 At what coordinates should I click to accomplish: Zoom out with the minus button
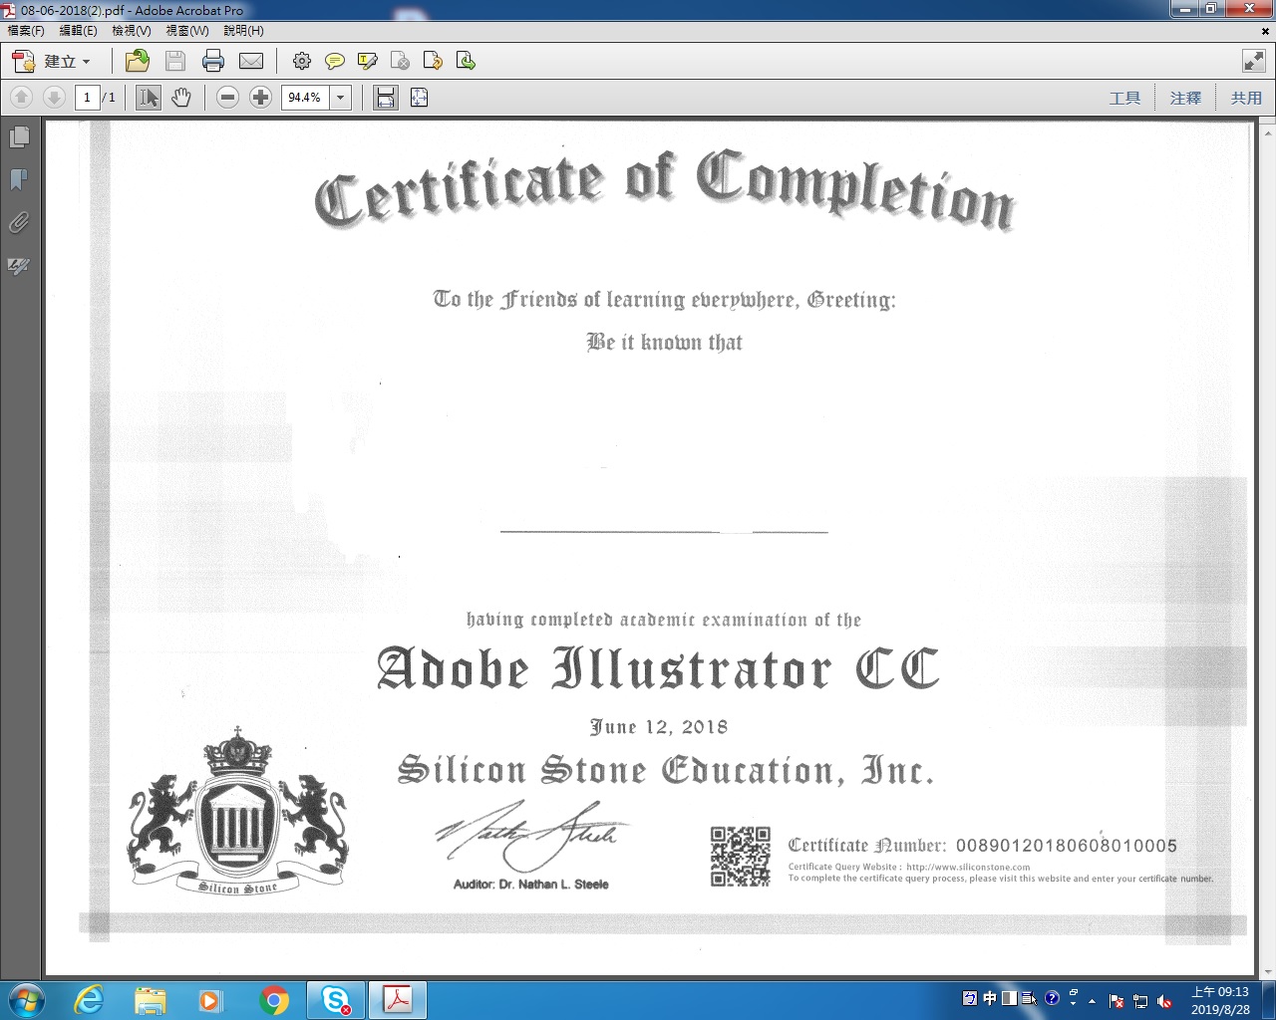click(x=228, y=98)
